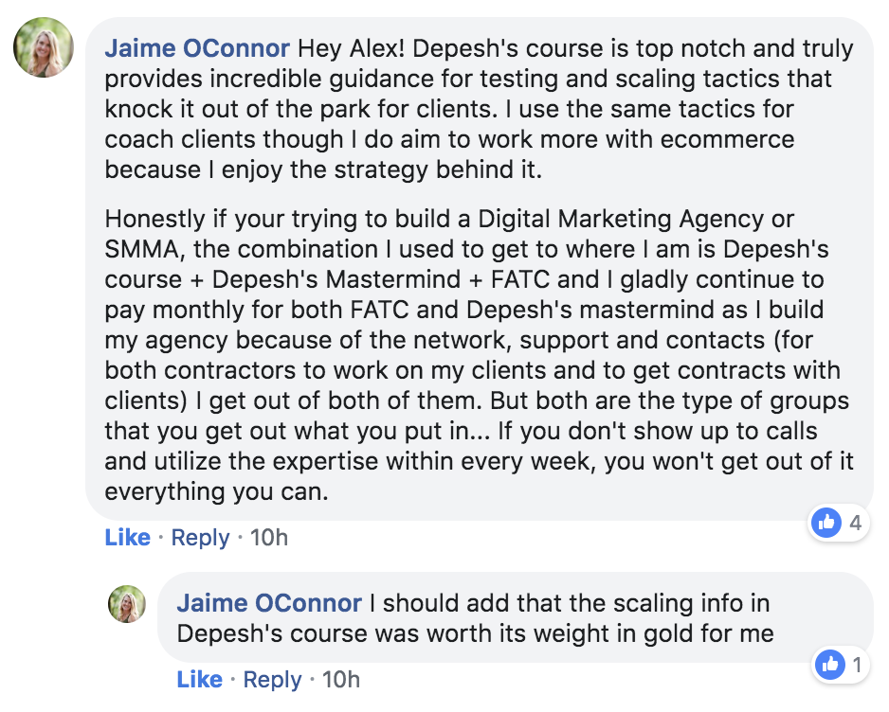Viewport: 889px width, 712px height.
Task: Open Jaime OConnor's name link on main comment
Action: (x=196, y=48)
